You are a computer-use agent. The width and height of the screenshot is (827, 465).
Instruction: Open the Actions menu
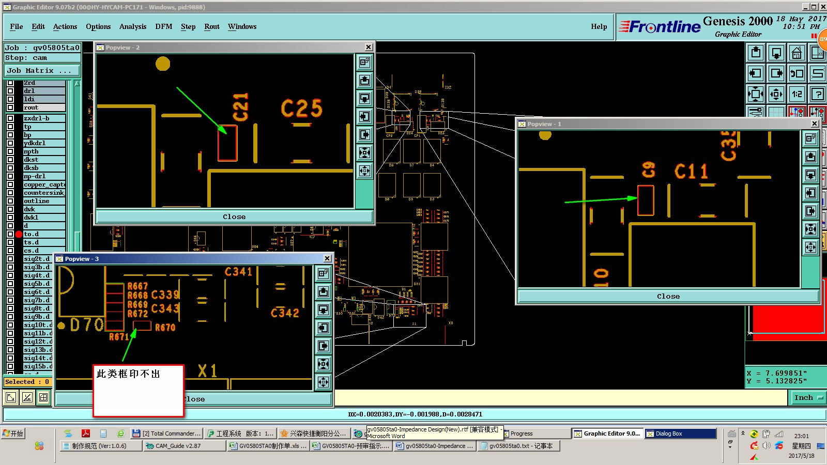click(65, 27)
